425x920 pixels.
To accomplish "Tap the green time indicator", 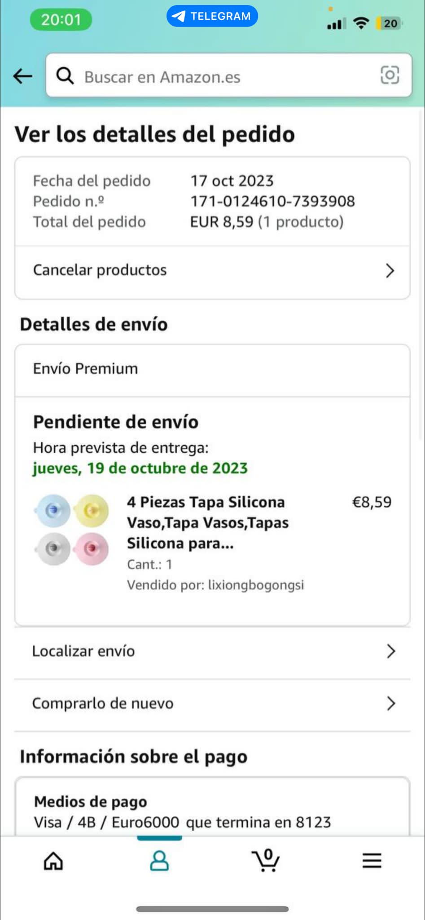I will [61, 20].
